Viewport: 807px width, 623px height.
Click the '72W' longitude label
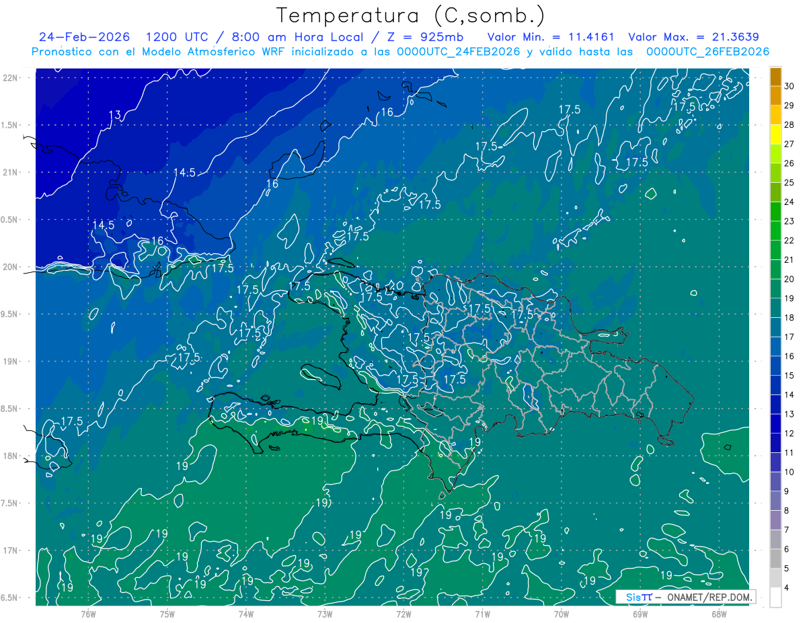pos(403,614)
